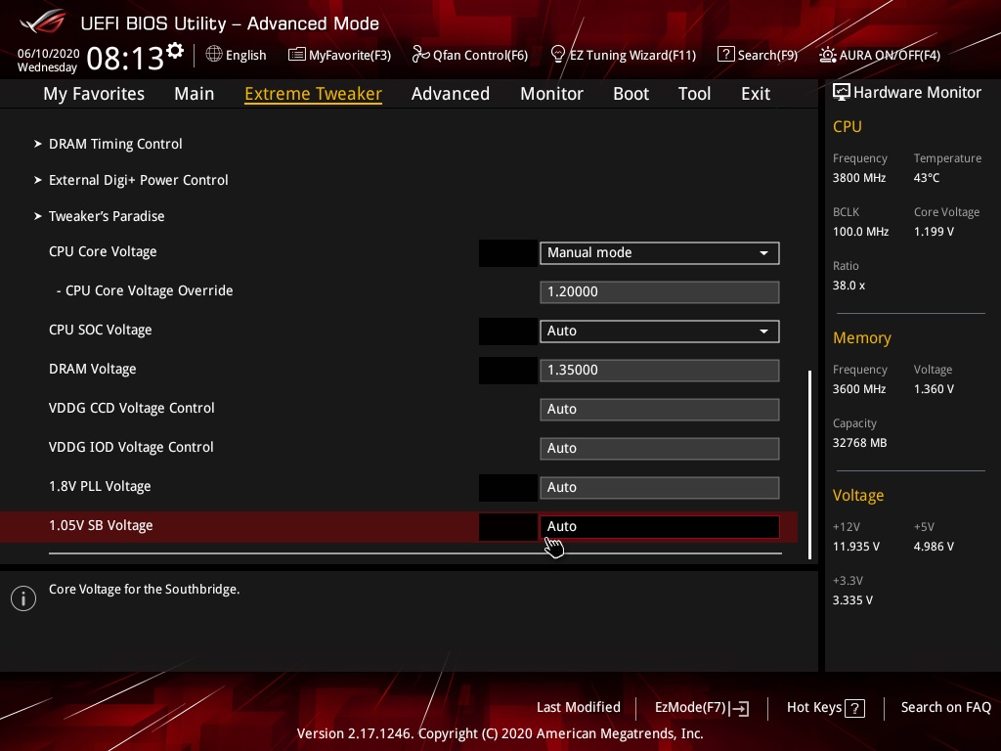Click Ratio value 38.0 x
1001x751 pixels.
click(849, 285)
